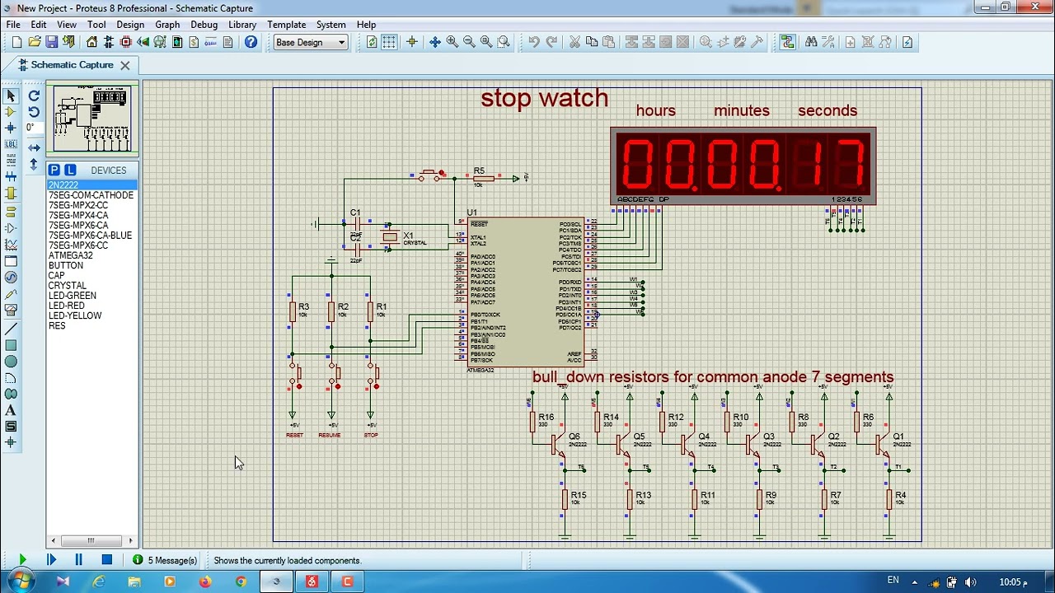The width and height of the screenshot is (1055, 593).
Task: Click the Zoom to Area icon
Action: click(504, 42)
